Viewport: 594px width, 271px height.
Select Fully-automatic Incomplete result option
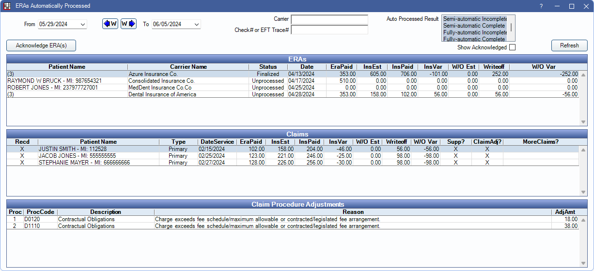coord(474,32)
